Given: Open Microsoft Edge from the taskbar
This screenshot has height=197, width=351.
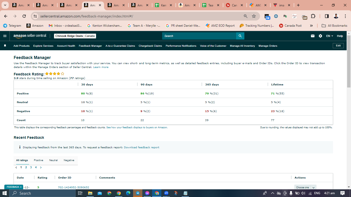Looking at the screenshot, I should [x=128, y=193].
